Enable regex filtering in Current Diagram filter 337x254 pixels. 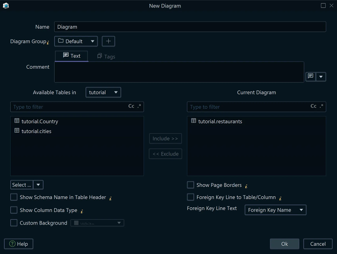[321, 106]
